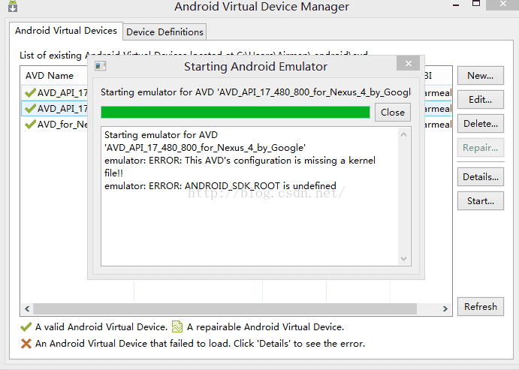519x370 pixels.
Task: Click the New... button
Action: coord(480,76)
